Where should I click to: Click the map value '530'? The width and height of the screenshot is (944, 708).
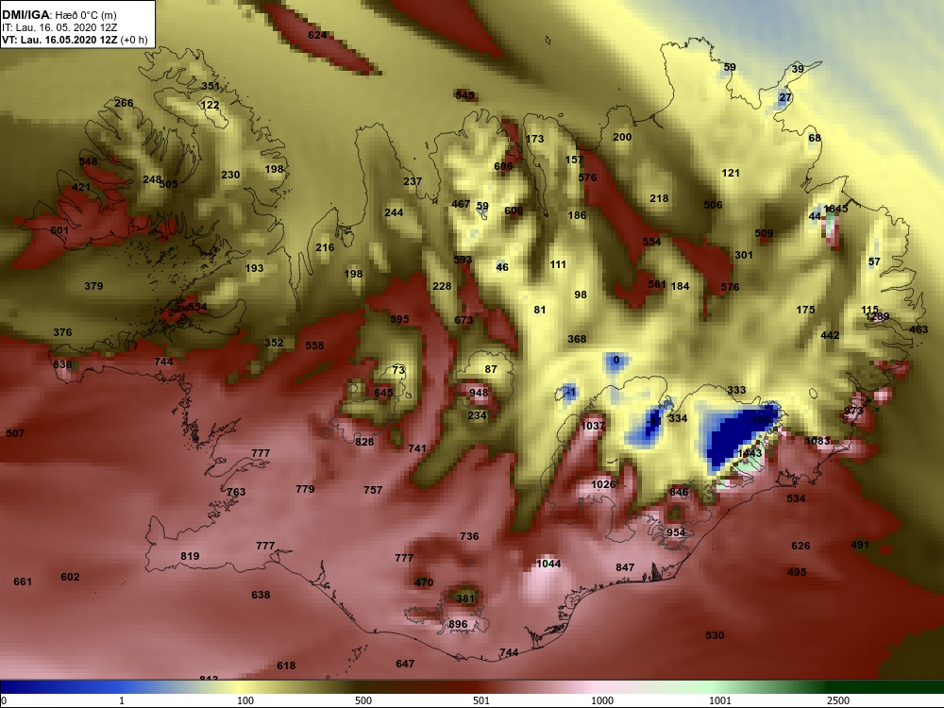(715, 635)
